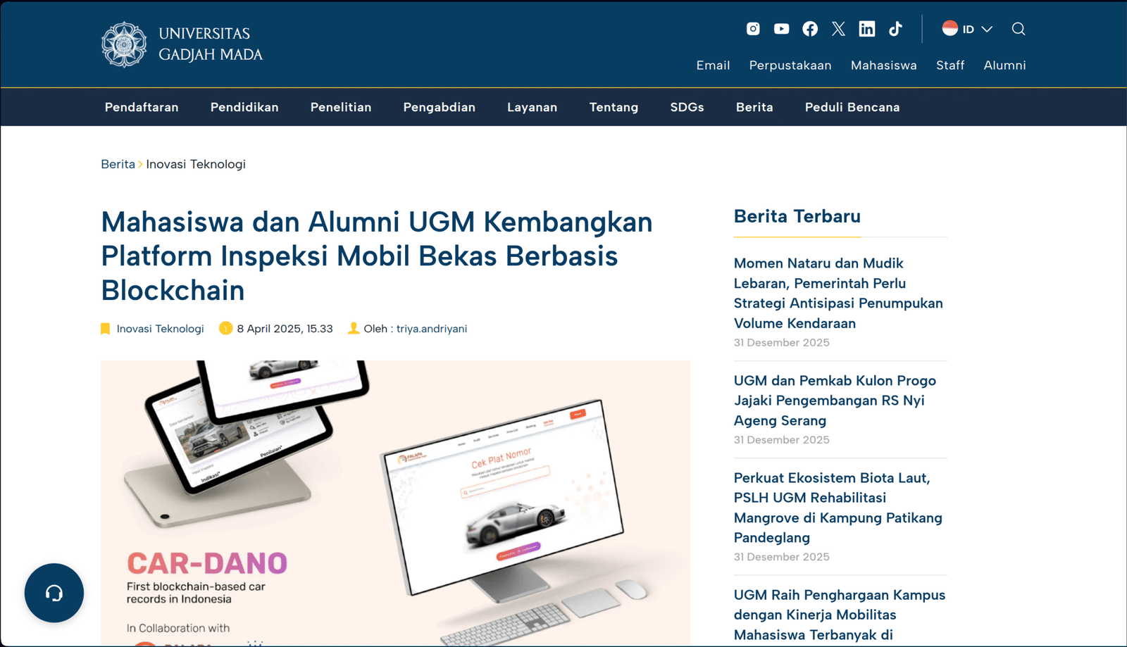Open the Pendaftaran menu
Screen dimensions: 1127x647
pos(142,107)
